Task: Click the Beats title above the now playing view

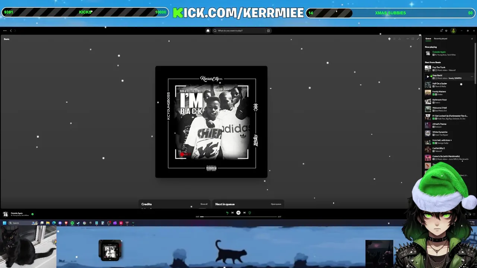Action: tap(7, 39)
